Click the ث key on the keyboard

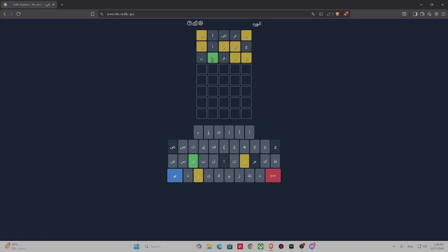pos(193,147)
